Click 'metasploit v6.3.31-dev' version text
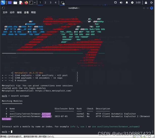 coord(29,73)
